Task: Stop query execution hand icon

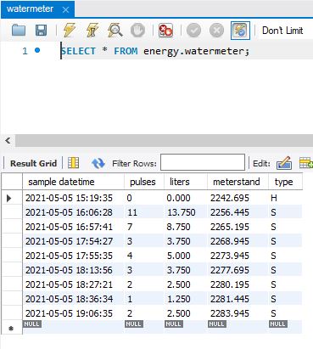Action: click(x=137, y=31)
